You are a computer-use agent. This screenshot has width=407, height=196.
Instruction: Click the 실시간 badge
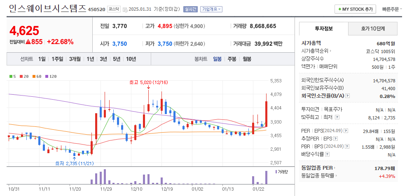190,9
